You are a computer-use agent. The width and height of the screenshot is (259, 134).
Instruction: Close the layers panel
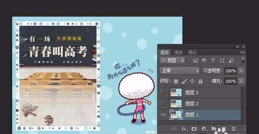243,47
